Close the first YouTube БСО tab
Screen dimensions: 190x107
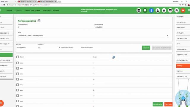tap(36, 1)
